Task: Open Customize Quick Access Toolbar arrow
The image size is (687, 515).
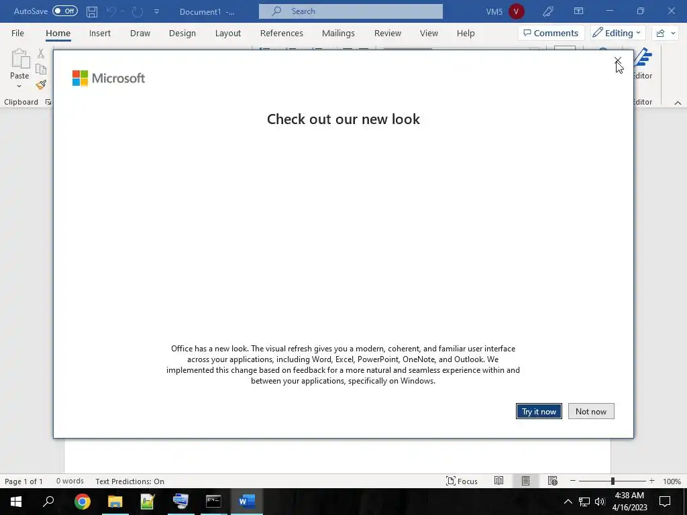Action: (156, 11)
